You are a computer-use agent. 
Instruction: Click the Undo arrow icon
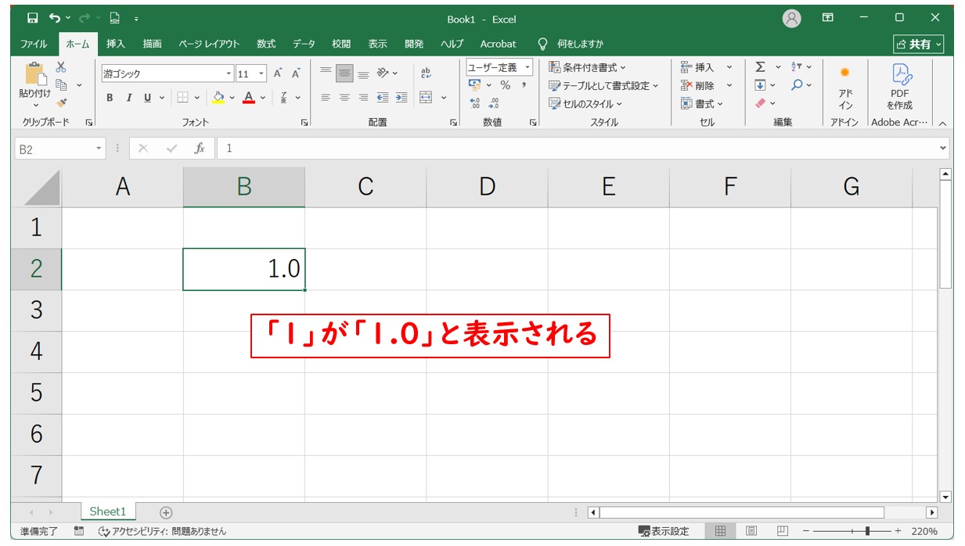pyautogui.click(x=55, y=18)
